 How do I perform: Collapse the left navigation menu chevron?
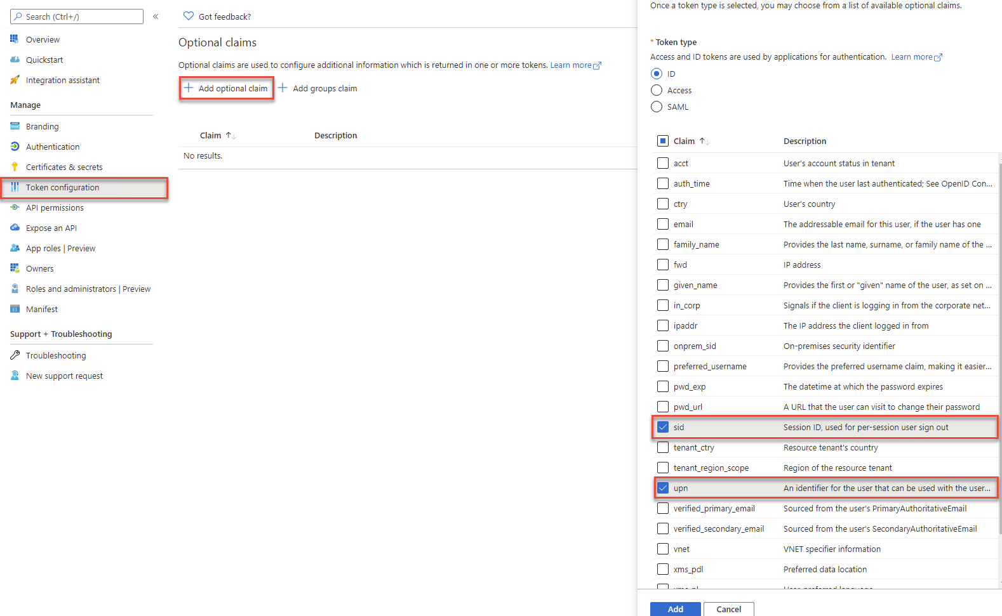click(156, 16)
